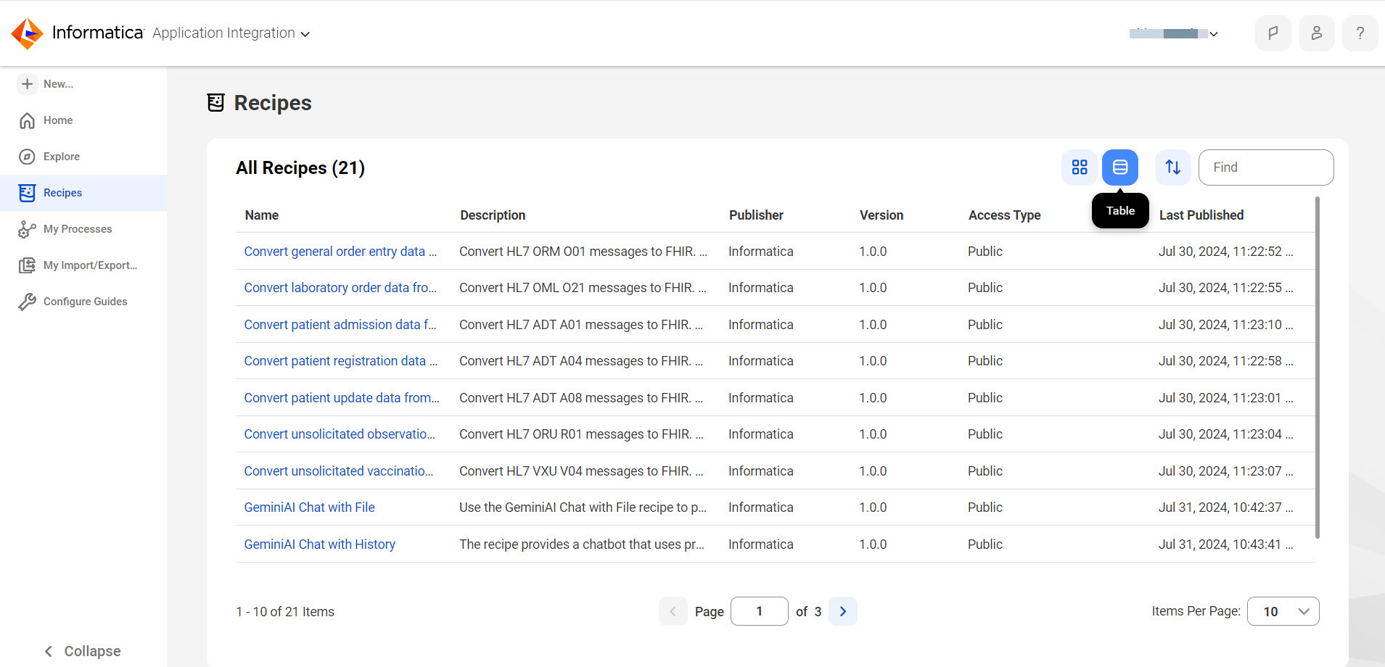This screenshot has height=667, width=1385.
Task: Sort by the Access Type column header
Action: pos(1005,215)
